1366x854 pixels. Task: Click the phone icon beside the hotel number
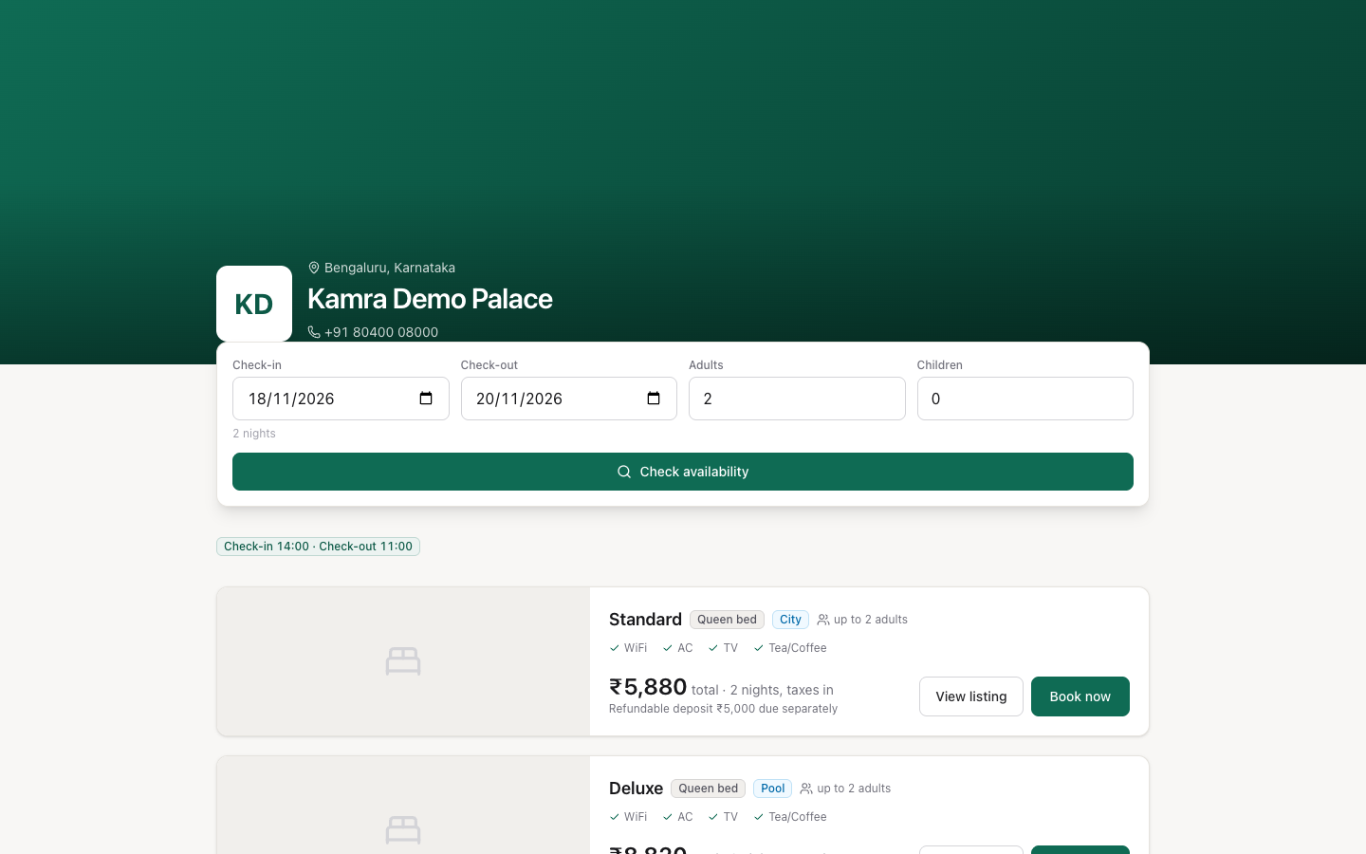(314, 332)
